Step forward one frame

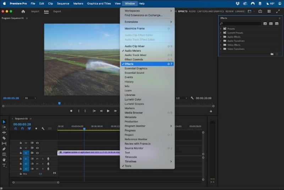[115, 111]
